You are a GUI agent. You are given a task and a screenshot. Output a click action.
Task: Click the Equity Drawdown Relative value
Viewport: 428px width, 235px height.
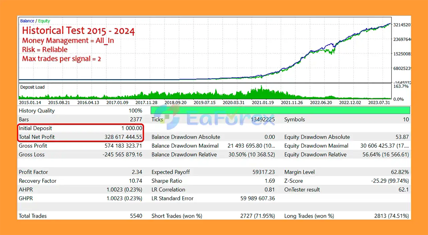[x=386, y=155]
